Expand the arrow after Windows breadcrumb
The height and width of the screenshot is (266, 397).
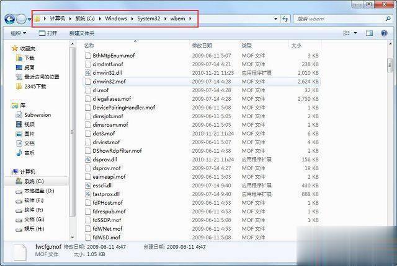[132, 19]
